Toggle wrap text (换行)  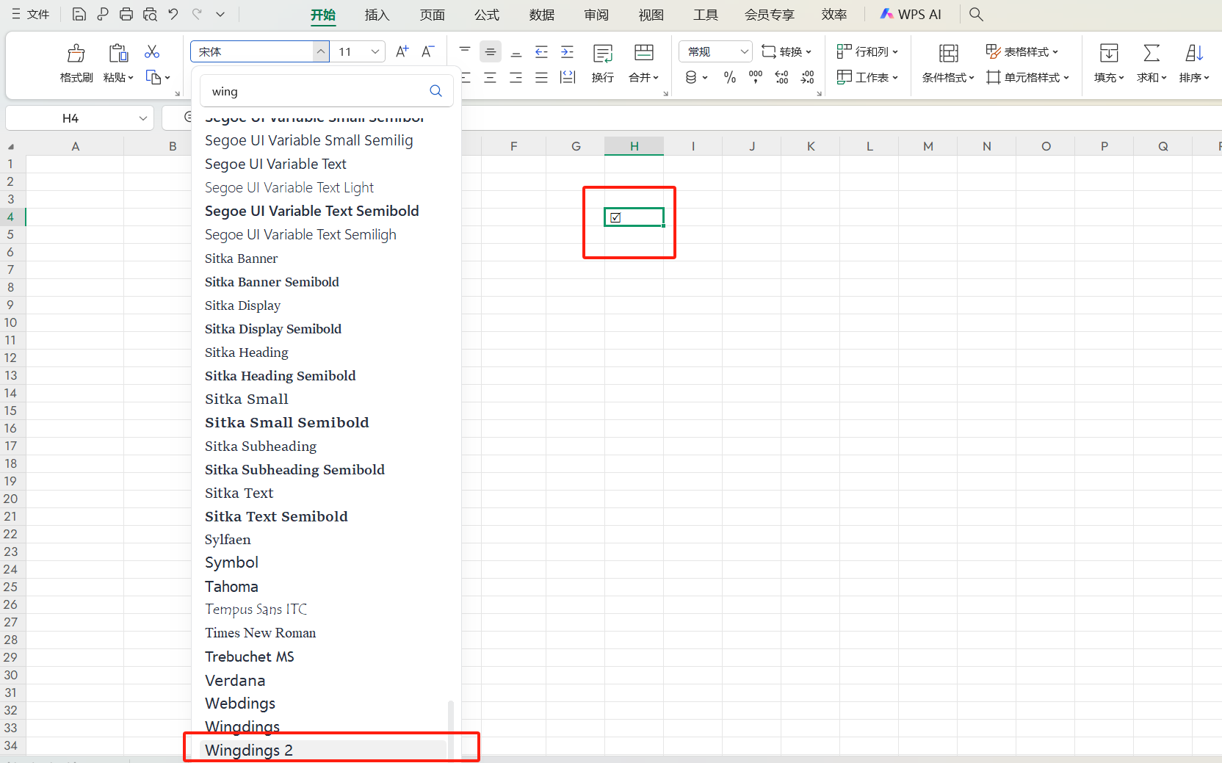[603, 62]
